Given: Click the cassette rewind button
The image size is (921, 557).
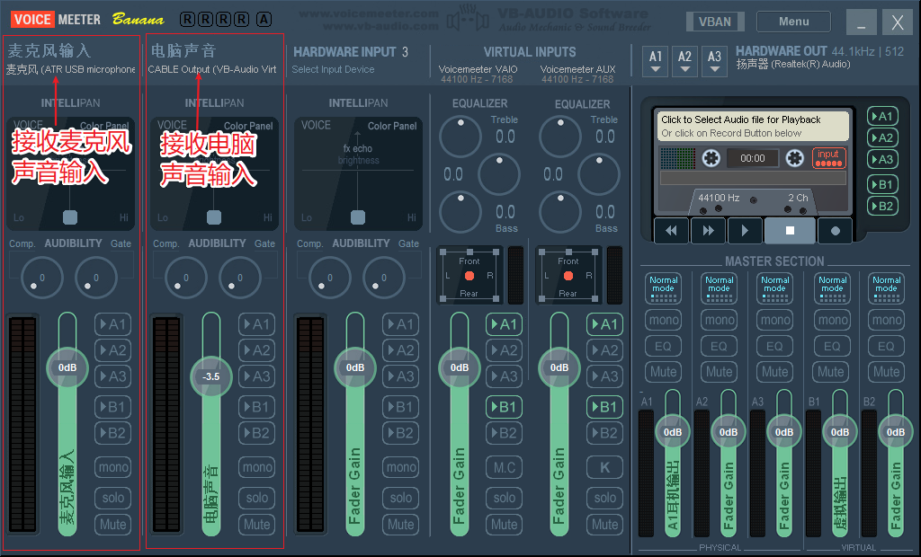Looking at the screenshot, I should (671, 231).
